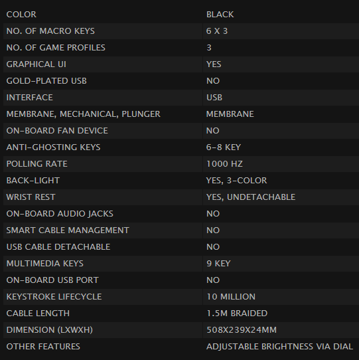Select the COLOR row label
Viewport: 359px width, 360px height.
[21, 15]
